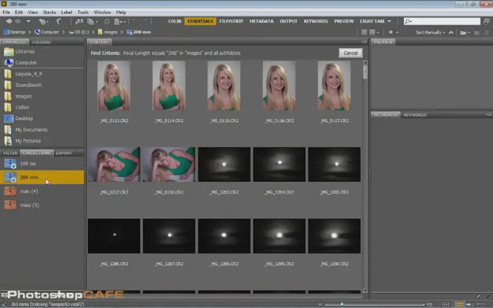Open the File menu
The width and height of the screenshot is (493, 308).
click(x=6, y=12)
